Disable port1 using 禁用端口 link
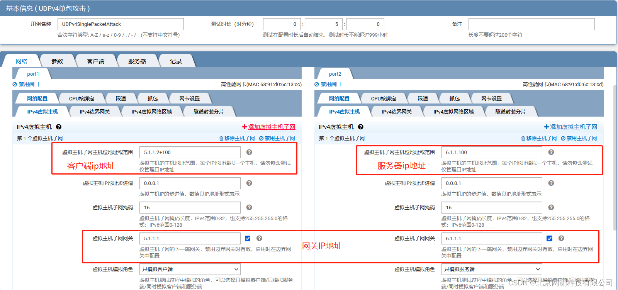This screenshot has width=618, height=290. [26, 84]
